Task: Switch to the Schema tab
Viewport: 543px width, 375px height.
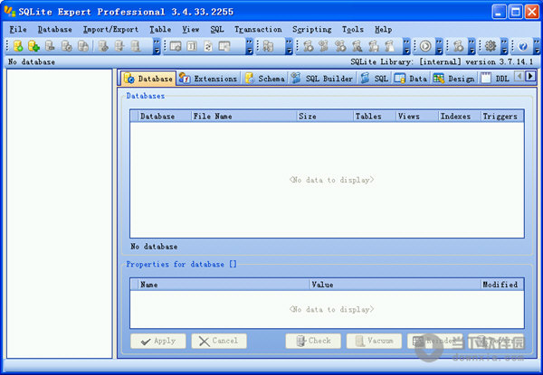Action: (x=265, y=79)
